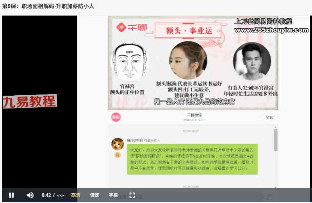The image size is (312, 203).
Task: Enter fullscreen mode
Action: [132, 195]
